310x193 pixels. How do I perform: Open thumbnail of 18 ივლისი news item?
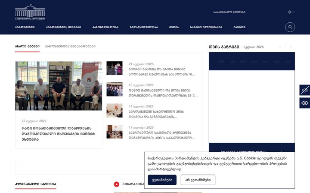115,89
